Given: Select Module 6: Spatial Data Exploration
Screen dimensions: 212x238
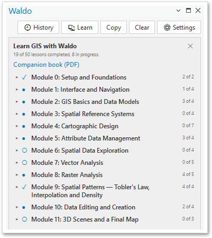Looking at the screenshot, I should (80, 151).
